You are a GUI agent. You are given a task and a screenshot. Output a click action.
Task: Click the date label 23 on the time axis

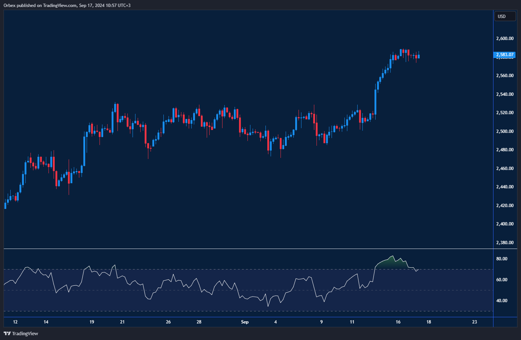(474, 322)
